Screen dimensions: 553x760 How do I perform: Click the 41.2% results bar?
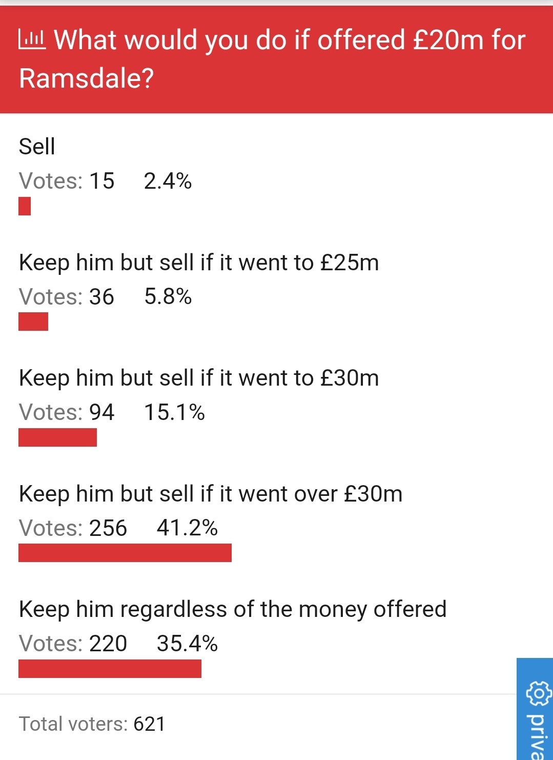point(125,553)
